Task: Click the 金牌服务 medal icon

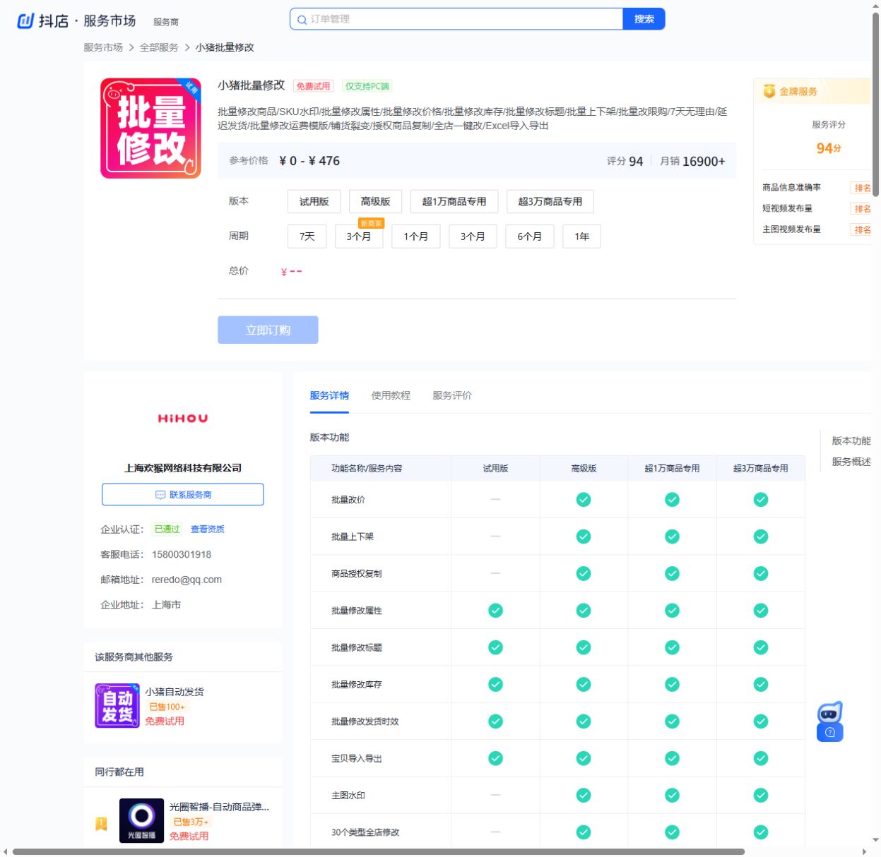Action: click(x=769, y=91)
